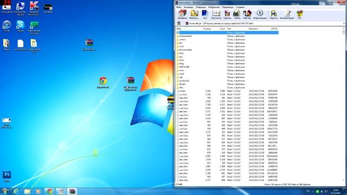Viewport: 347px width, 195px height.
Task: Select the environment folder row
Action: click(227, 50)
